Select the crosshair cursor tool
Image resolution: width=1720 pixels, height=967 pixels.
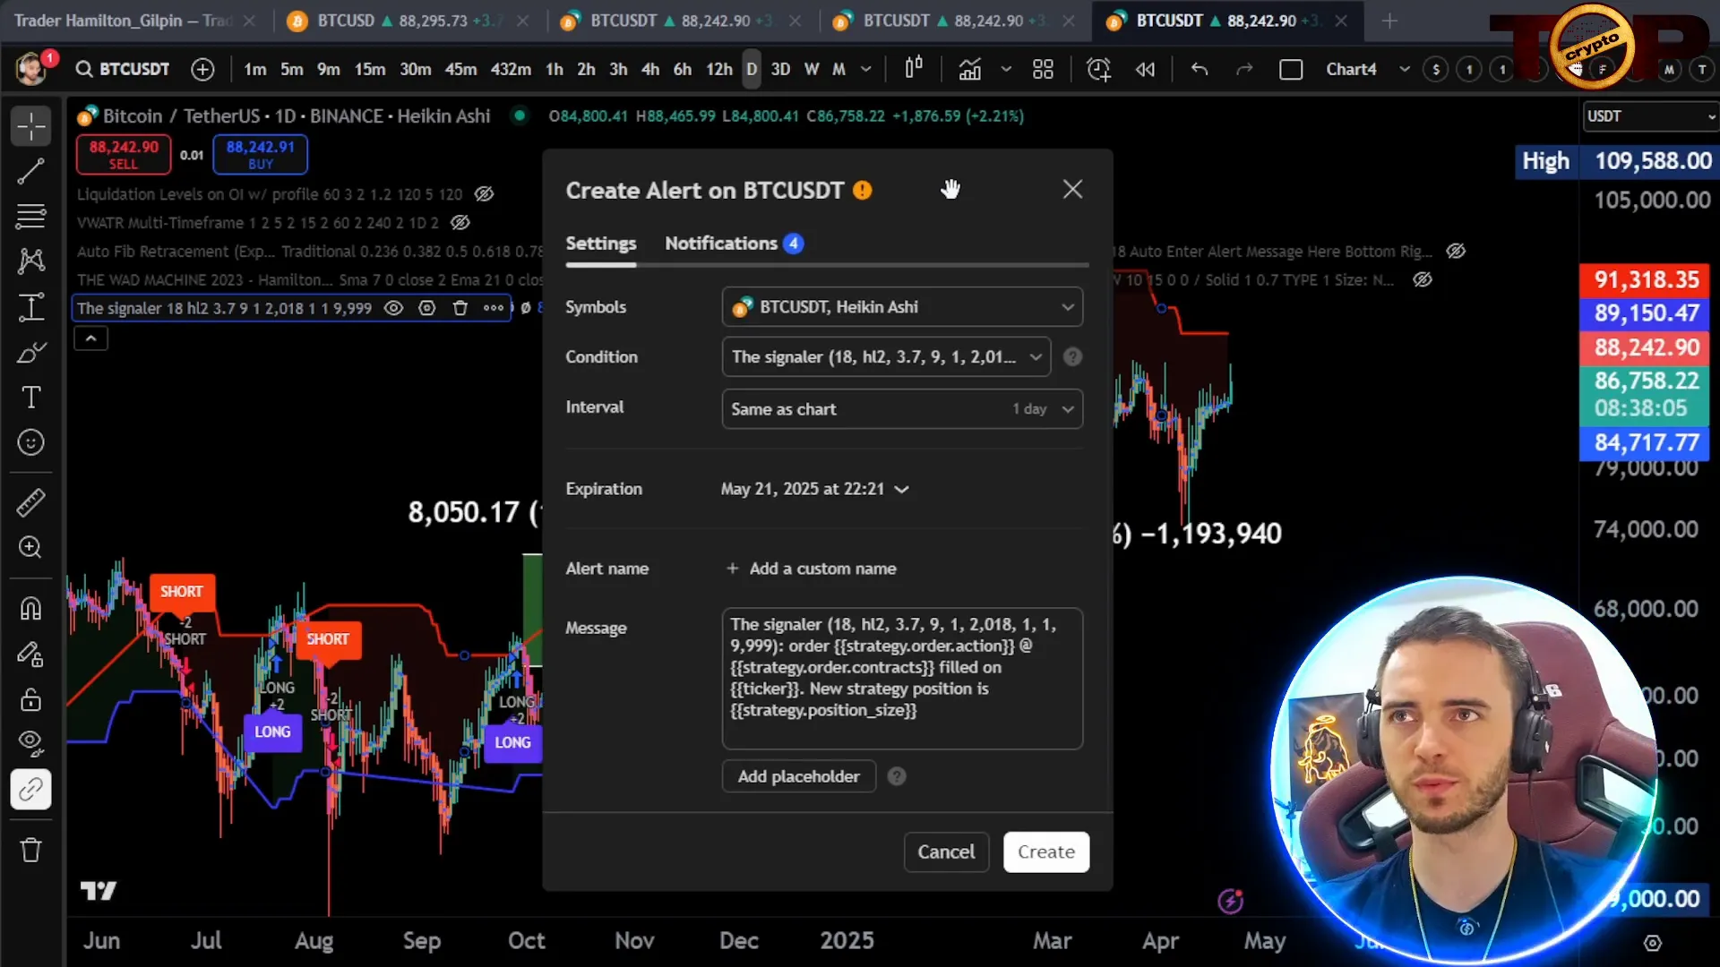(x=30, y=126)
